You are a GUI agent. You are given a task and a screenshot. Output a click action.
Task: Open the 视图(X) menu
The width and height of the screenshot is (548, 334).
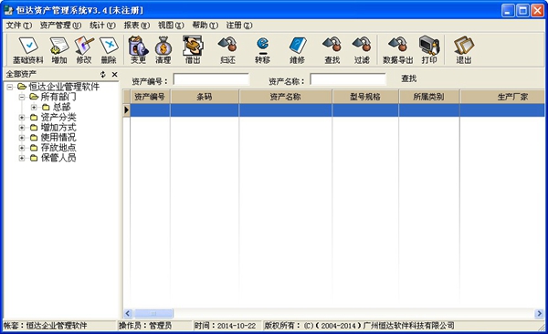(171, 26)
